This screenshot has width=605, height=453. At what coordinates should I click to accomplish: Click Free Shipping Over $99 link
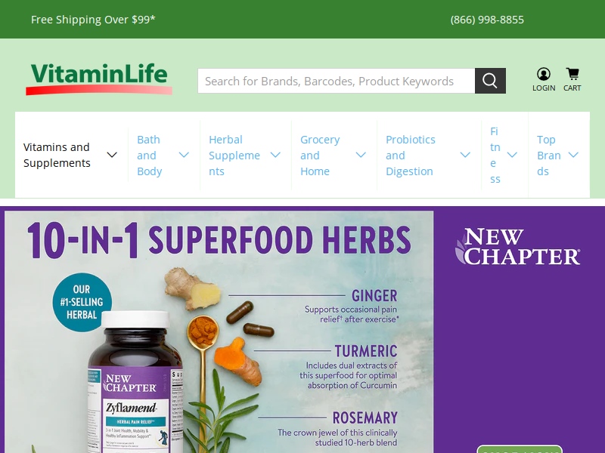(93, 20)
